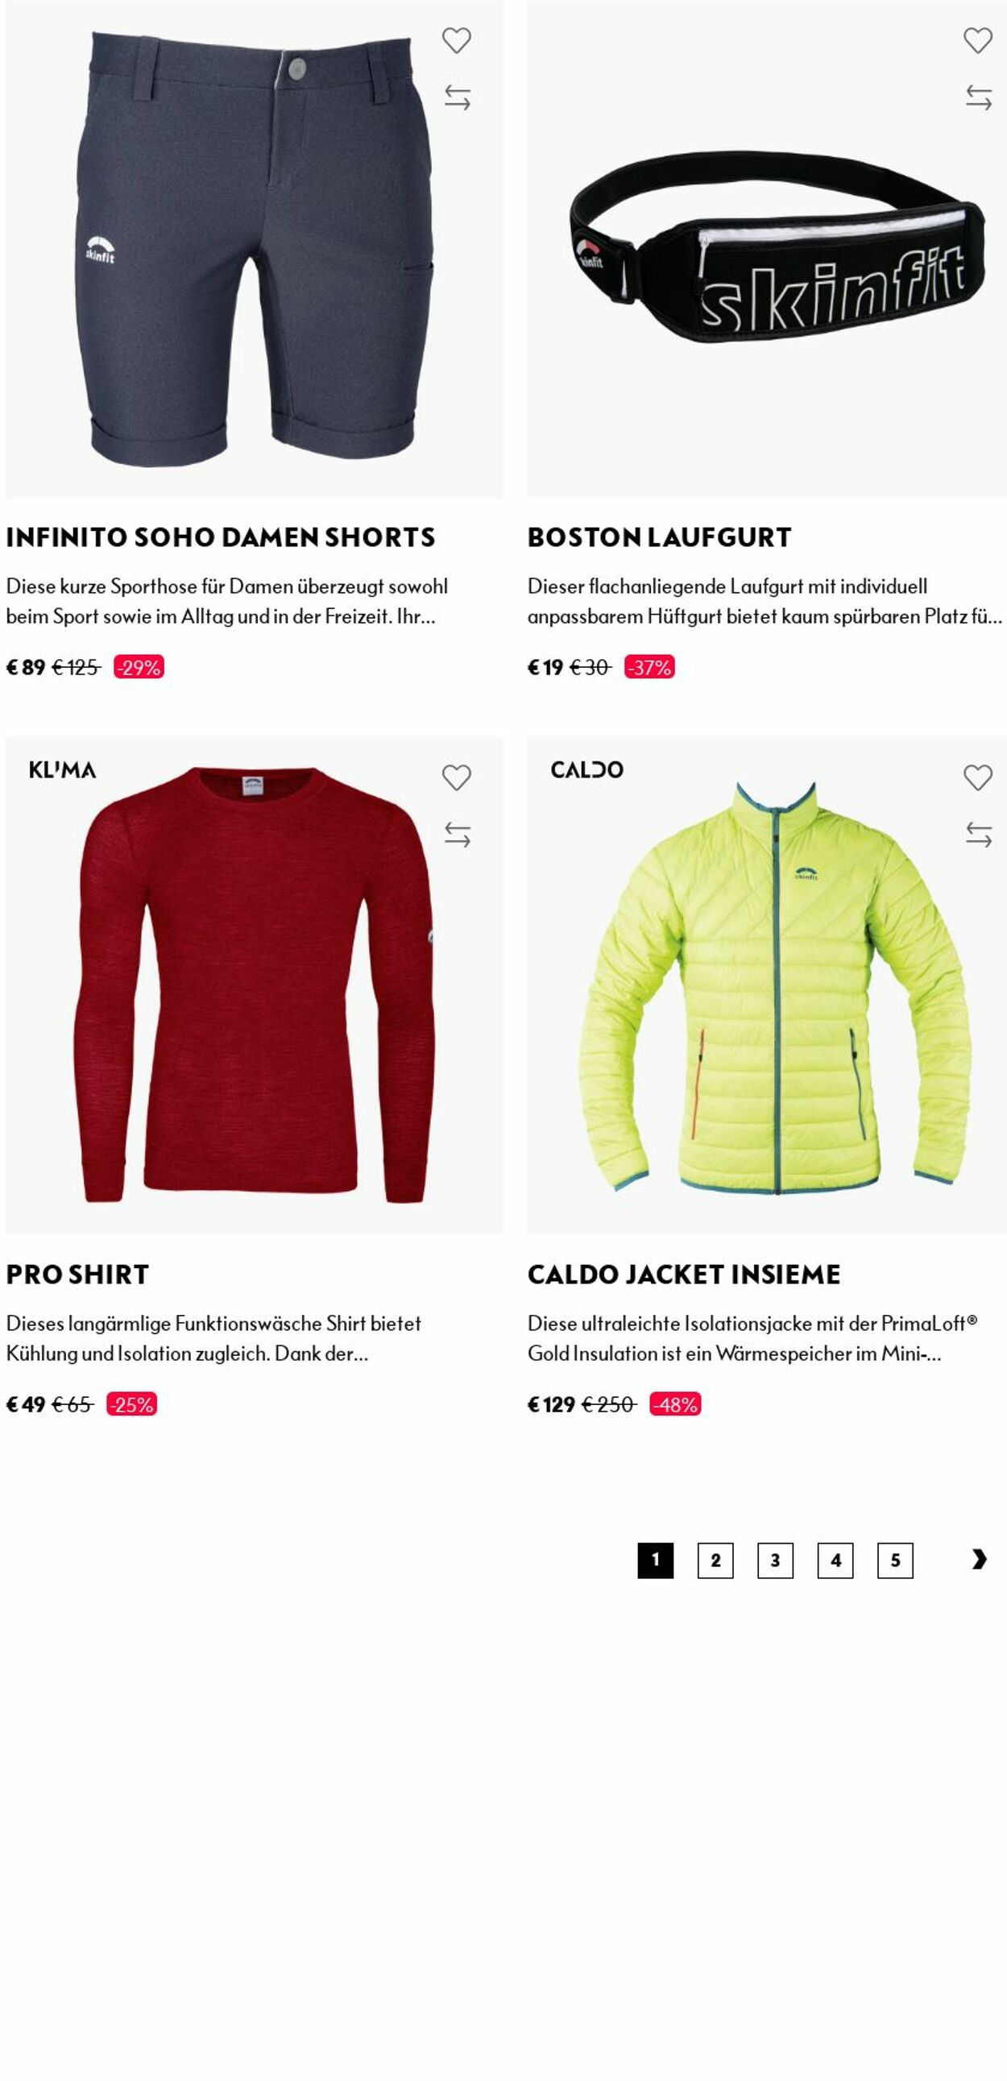The image size is (1007, 2081).
Task: Select page 5 in pagination
Action: point(896,1560)
